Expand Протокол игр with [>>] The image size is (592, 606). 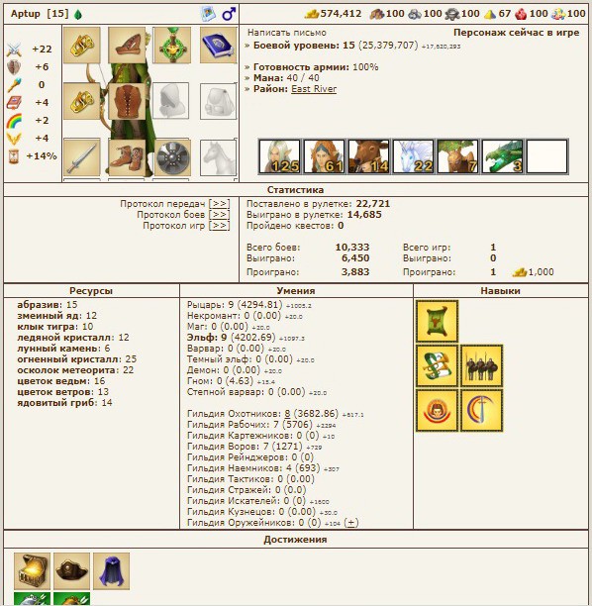tap(219, 226)
